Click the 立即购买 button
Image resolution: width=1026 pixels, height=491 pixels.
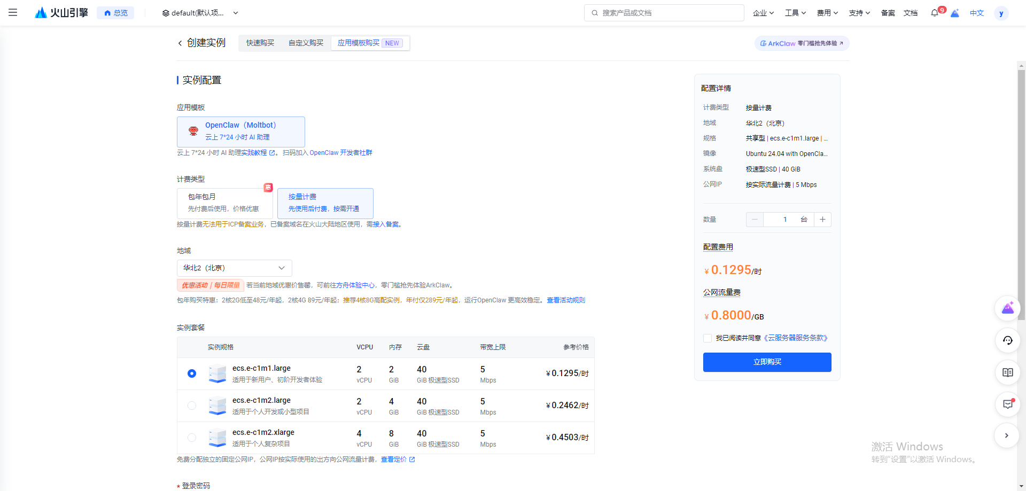tap(767, 362)
